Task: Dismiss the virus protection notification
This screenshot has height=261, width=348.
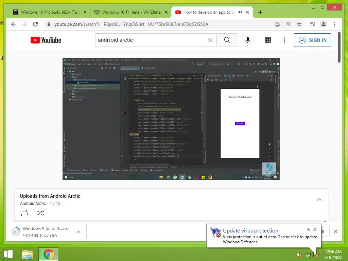Action: 315,229
